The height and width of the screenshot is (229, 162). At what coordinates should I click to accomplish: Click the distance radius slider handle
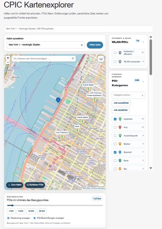(12, 205)
